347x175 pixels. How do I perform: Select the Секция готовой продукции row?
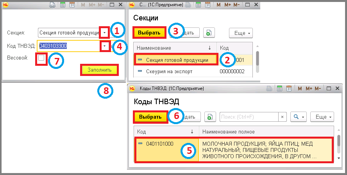pyautogui.click(x=176, y=60)
